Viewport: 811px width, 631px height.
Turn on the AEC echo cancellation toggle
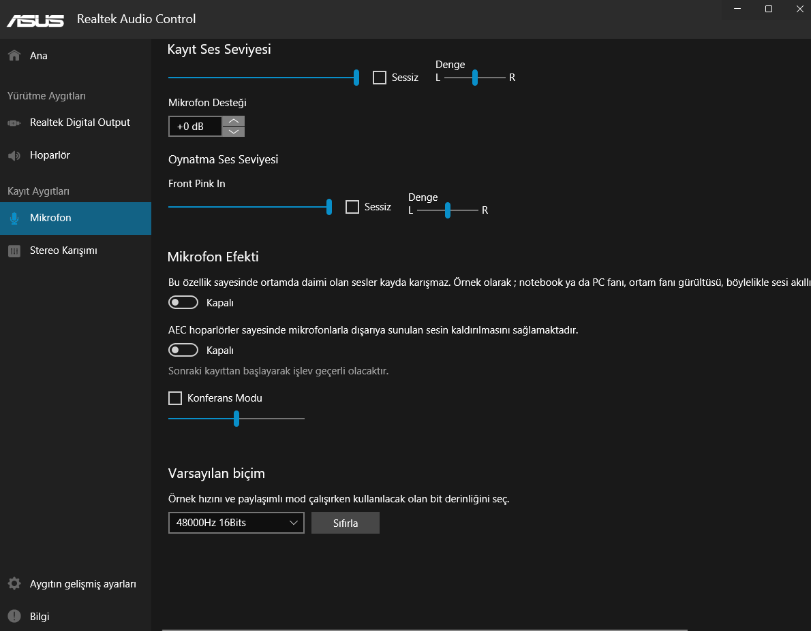(183, 351)
